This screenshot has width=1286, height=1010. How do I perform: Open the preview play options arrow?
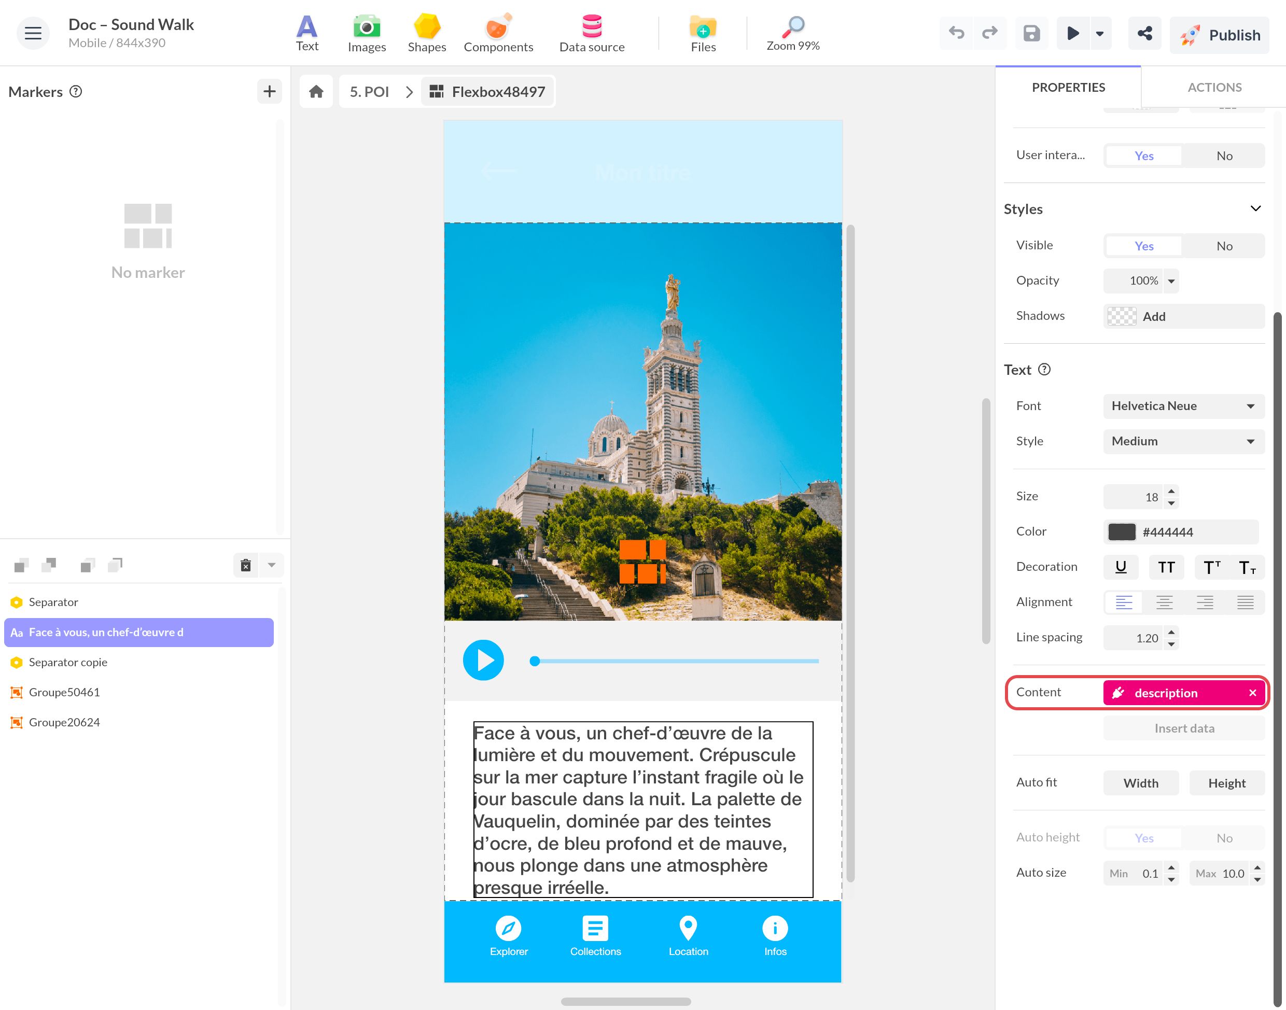coord(1100,34)
